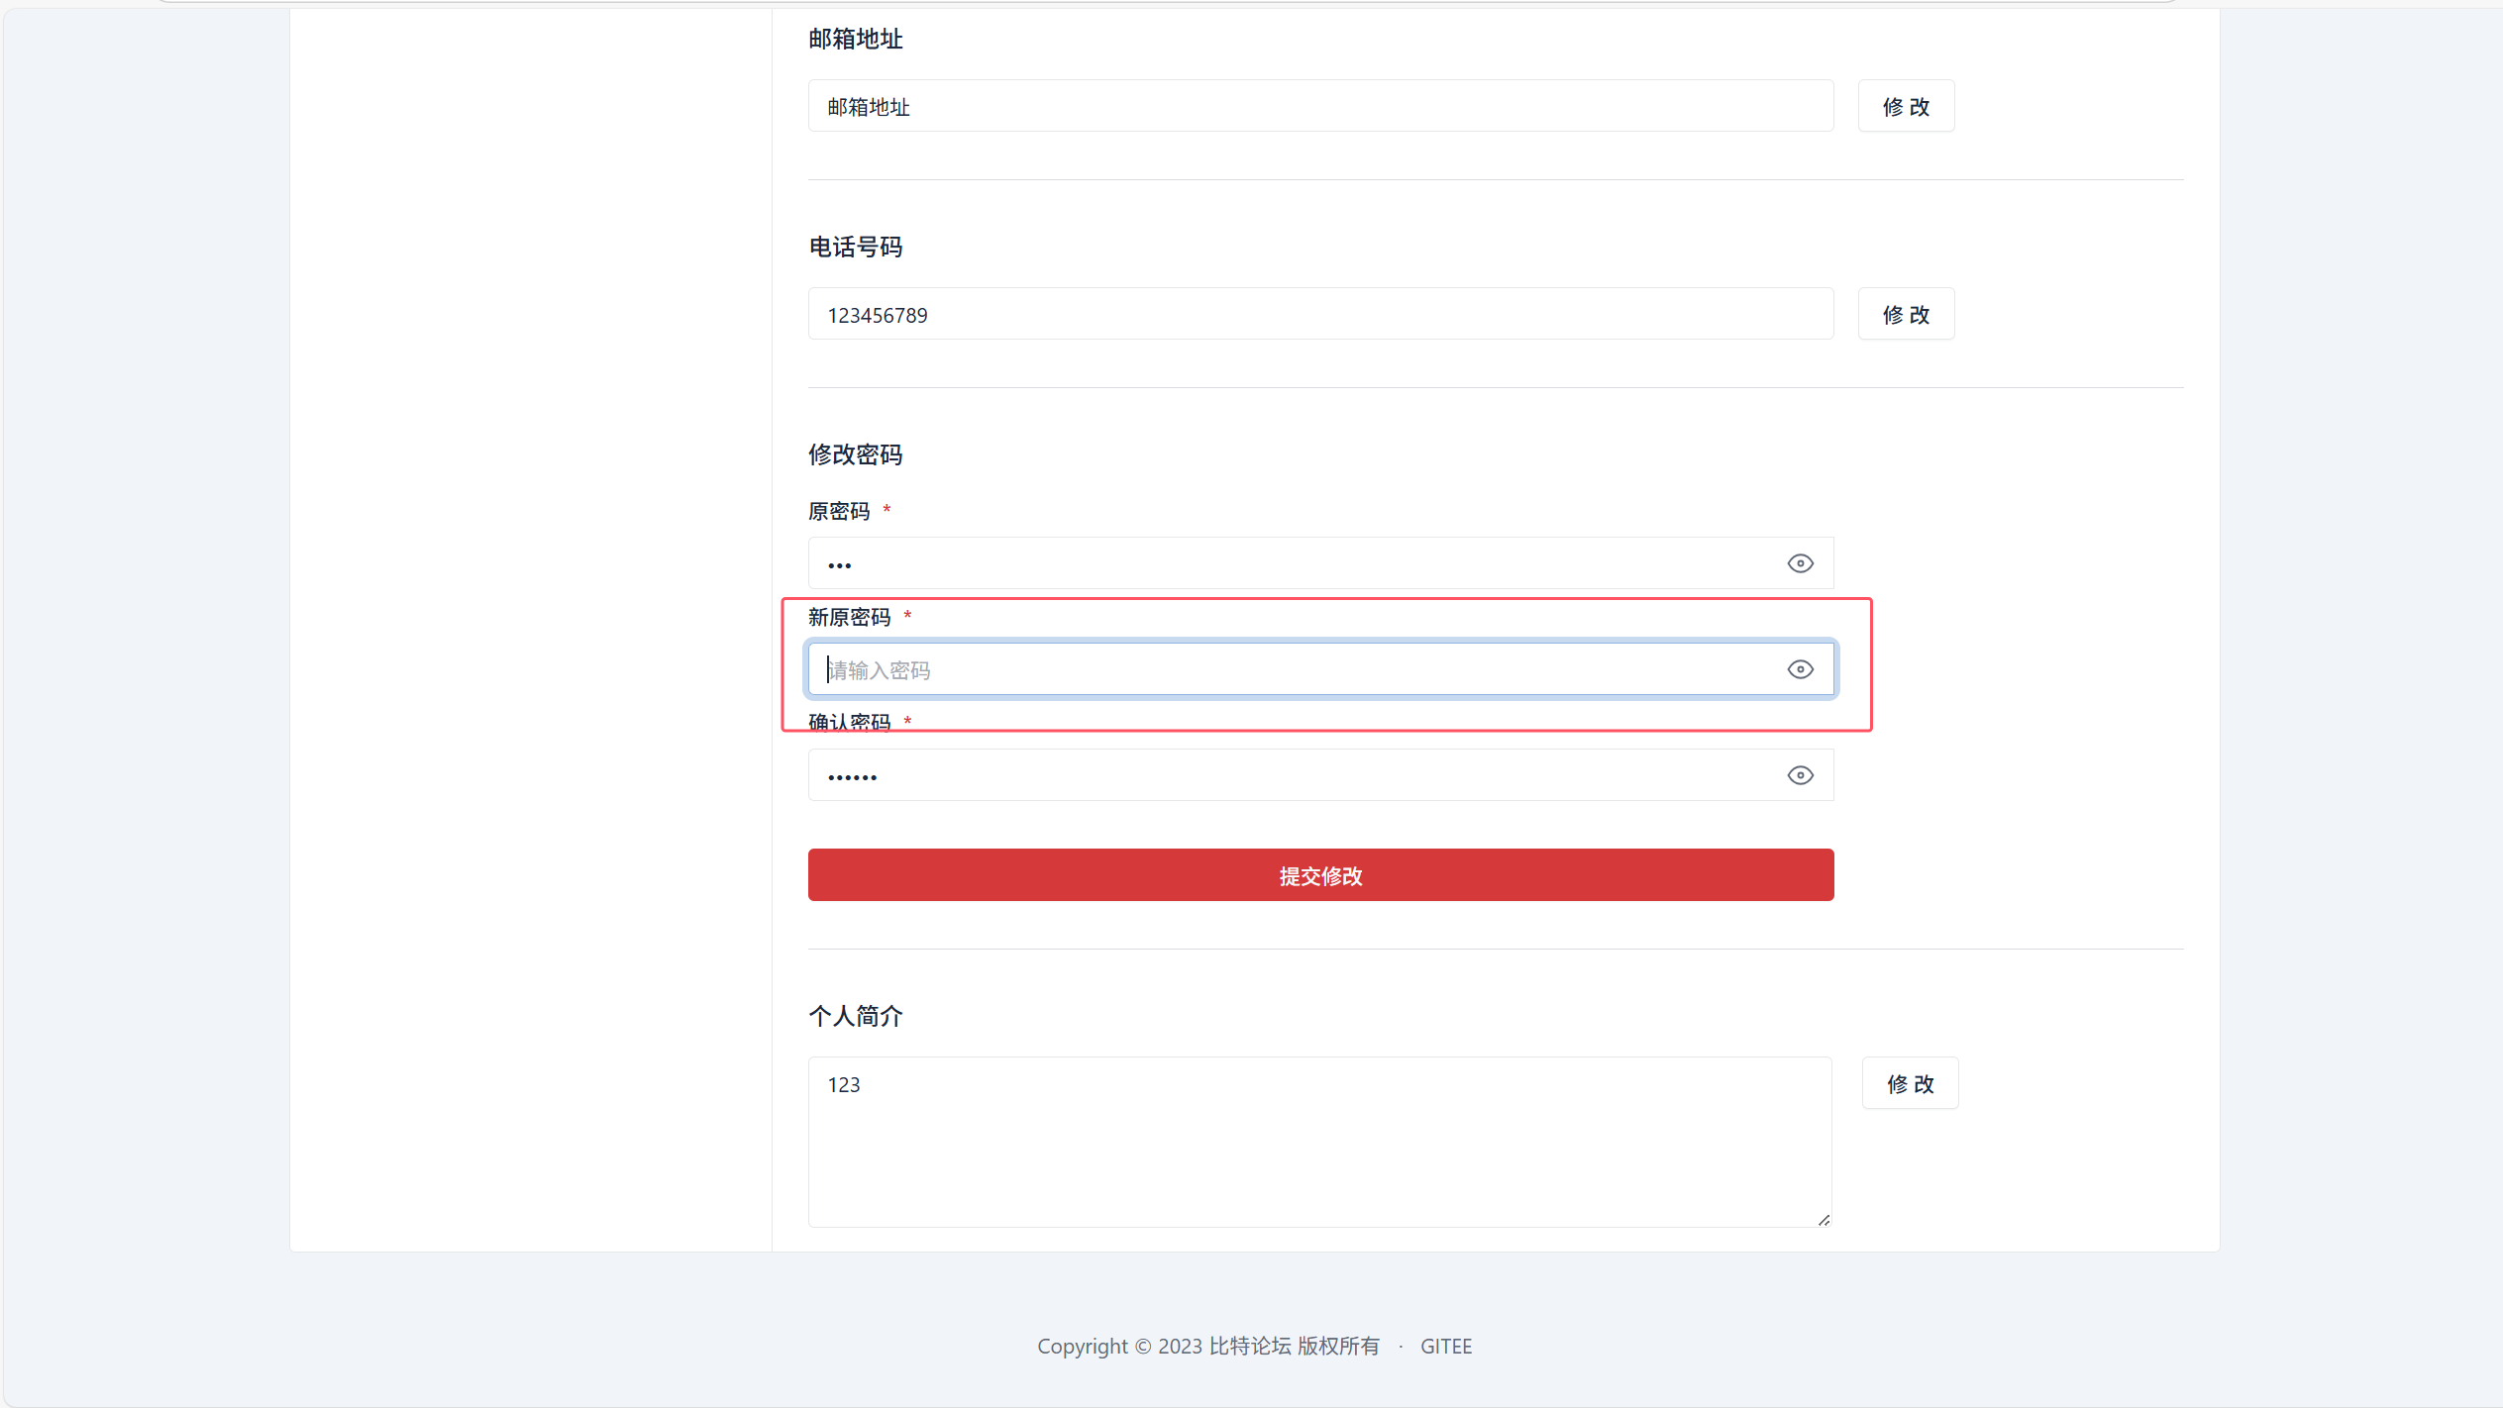Click the 电话号码 section heading
The height and width of the screenshot is (1408, 2503).
tap(855, 247)
